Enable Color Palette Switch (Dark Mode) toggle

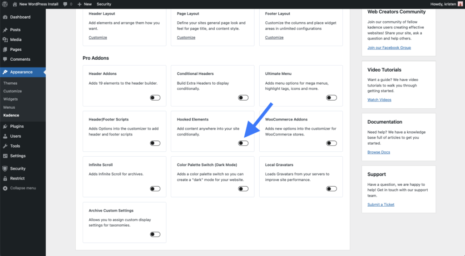243,189
